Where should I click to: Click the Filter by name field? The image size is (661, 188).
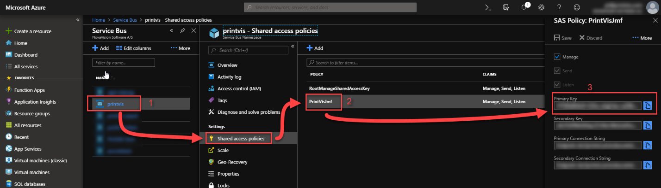(123, 62)
